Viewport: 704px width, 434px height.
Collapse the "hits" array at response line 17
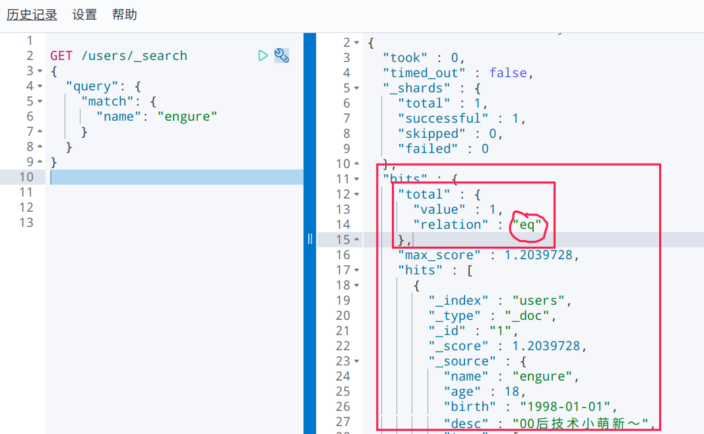pos(356,270)
